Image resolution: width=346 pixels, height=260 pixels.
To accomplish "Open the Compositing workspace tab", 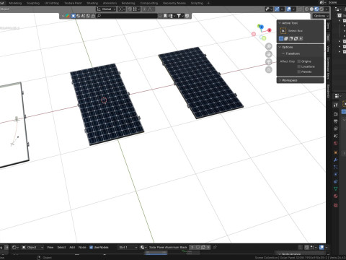I will tap(149, 3).
